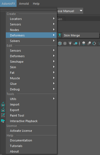
Task: Open the Manuel workspace dropdown
Action: [x=70, y=11]
